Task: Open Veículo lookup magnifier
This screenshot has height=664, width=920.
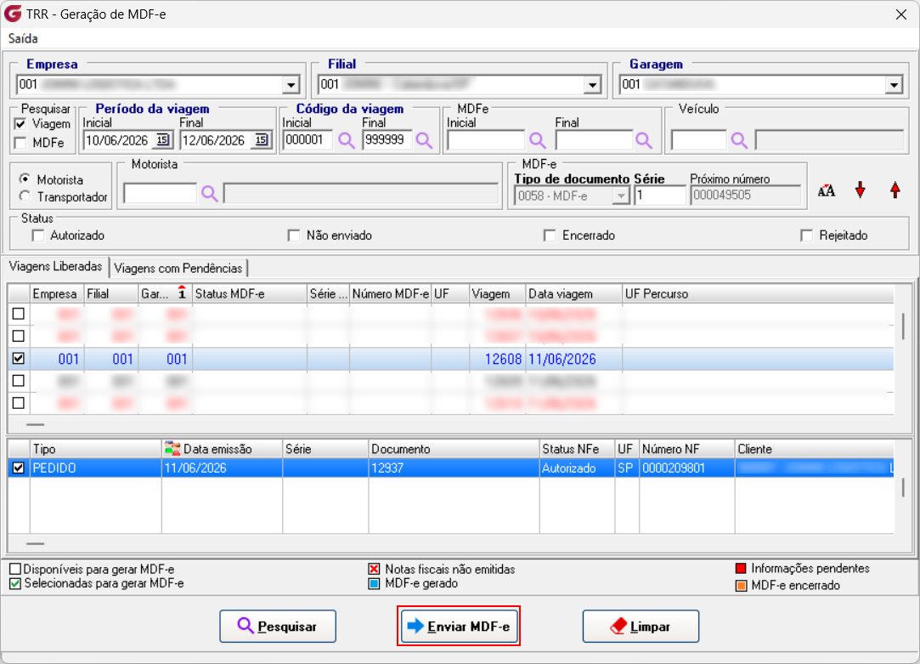Action: click(x=739, y=140)
